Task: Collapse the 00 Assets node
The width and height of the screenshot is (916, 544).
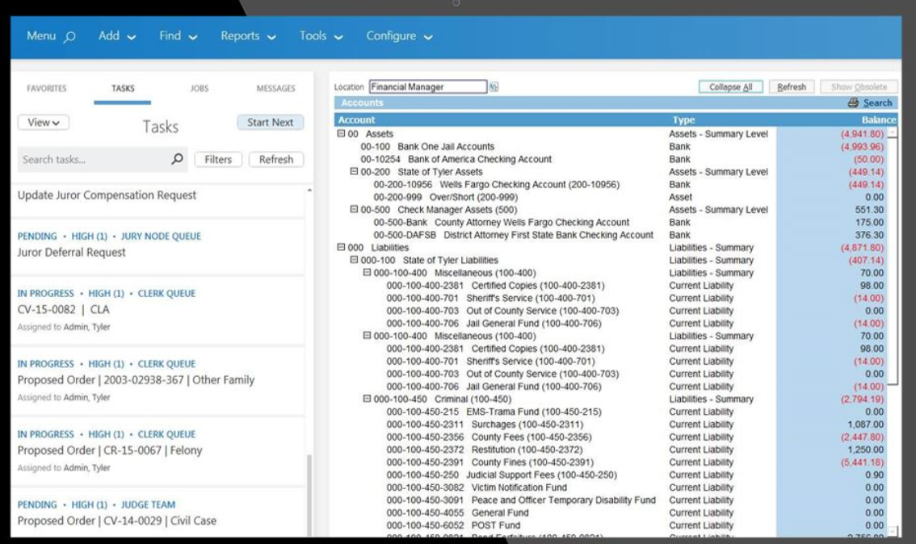Action: pos(341,134)
